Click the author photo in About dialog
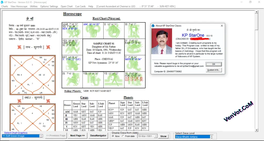 pos(162,41)
